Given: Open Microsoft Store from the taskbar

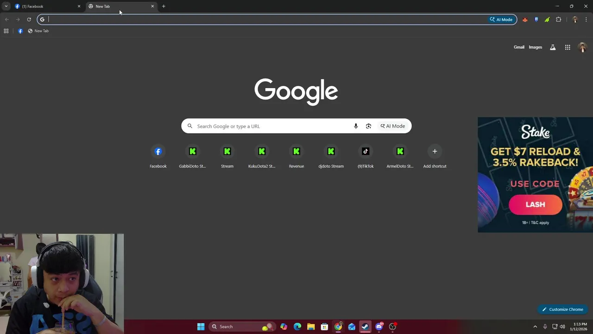Looking at the screenshot, I should coord(324,327).
